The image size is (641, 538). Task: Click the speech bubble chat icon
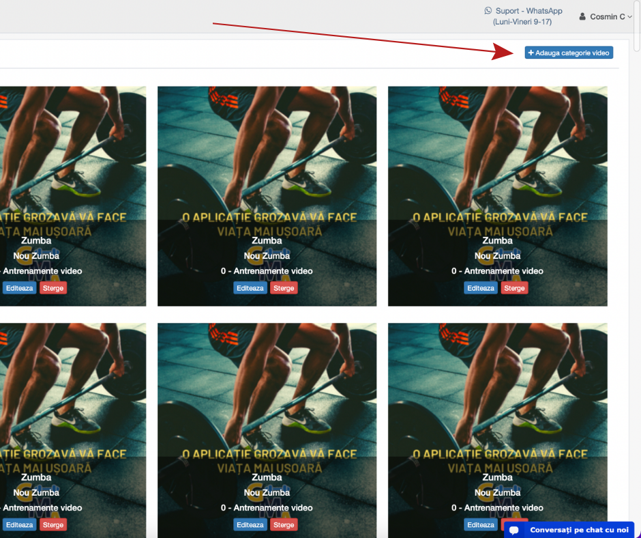tap(514, 530)
